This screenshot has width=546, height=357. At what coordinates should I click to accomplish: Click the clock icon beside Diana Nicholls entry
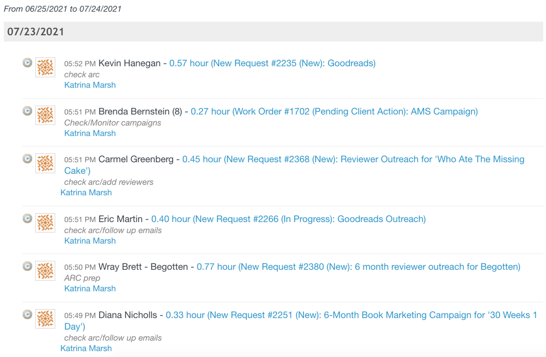click(x=27, y=314)
